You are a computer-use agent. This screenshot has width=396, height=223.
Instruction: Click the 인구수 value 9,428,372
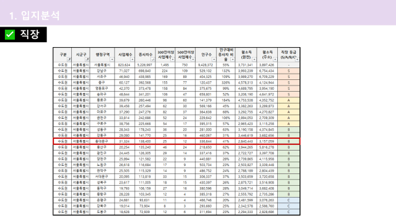click(x=205, y=65)
